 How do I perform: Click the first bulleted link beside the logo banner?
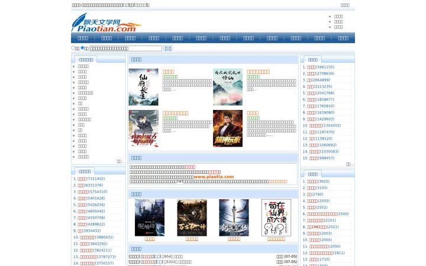click(338, 17)
